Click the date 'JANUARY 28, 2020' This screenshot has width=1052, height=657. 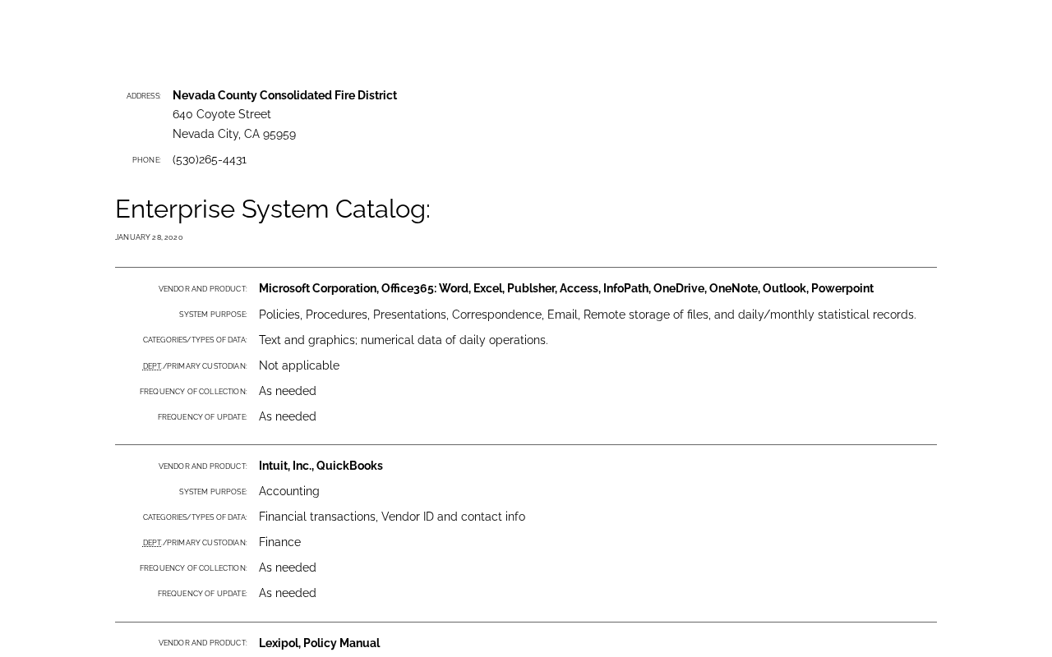tap(149, 237)
